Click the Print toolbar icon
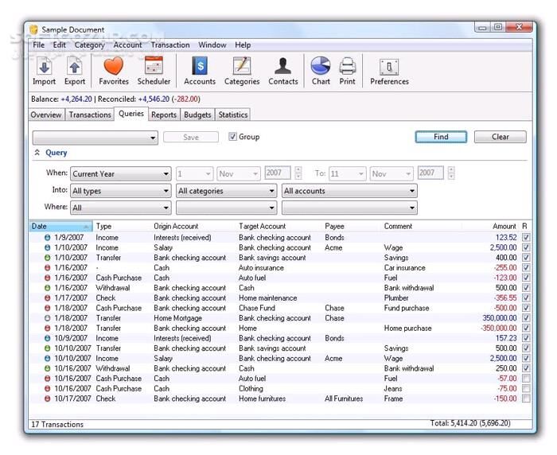This screenshot has width=557, height=455. click(x=348, y=67)
